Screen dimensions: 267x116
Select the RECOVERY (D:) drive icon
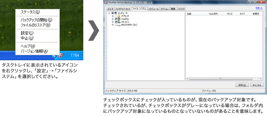click(119, 25)
